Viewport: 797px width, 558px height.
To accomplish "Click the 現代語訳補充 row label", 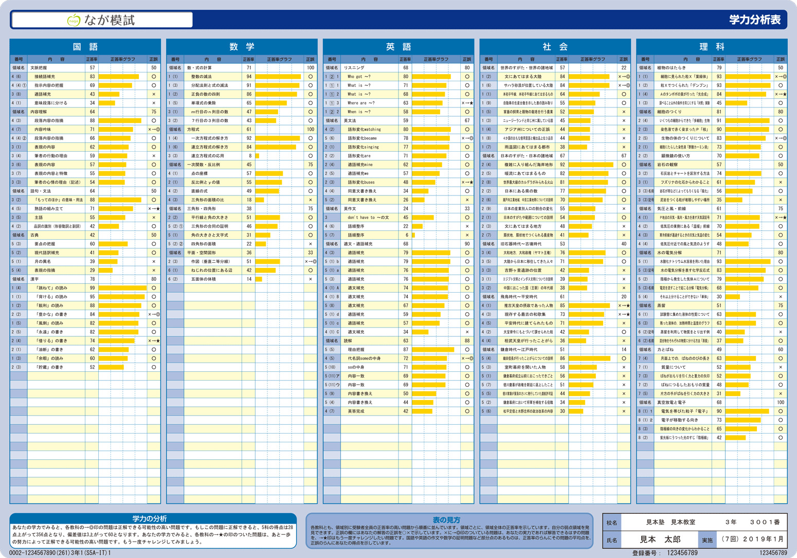I will 46,253.
